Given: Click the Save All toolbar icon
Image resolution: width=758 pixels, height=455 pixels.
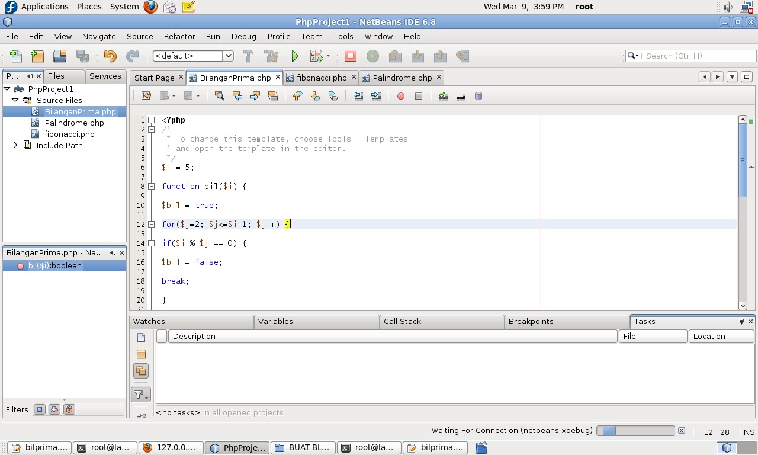Looking at the screenshot, I should [82, 56].
